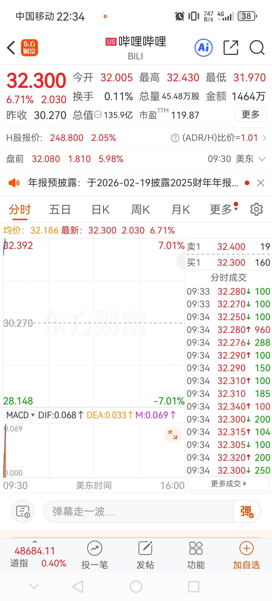Screen dimensions: 272x601
Task: Tap the 分时成交 header
Action: pos(228,277)
